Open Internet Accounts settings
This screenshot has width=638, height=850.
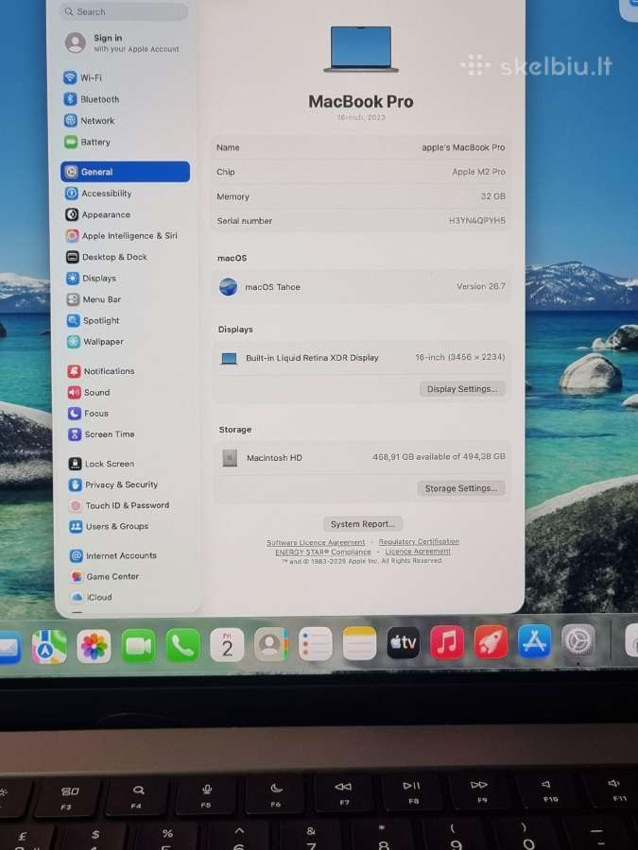point(114,555)
